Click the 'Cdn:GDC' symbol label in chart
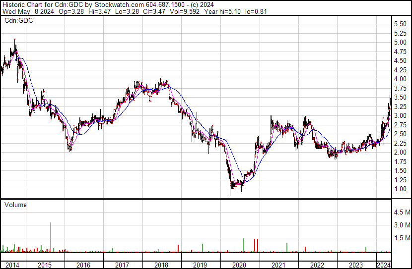The width and height of the screenshot is (412, 269). point(19,21)
